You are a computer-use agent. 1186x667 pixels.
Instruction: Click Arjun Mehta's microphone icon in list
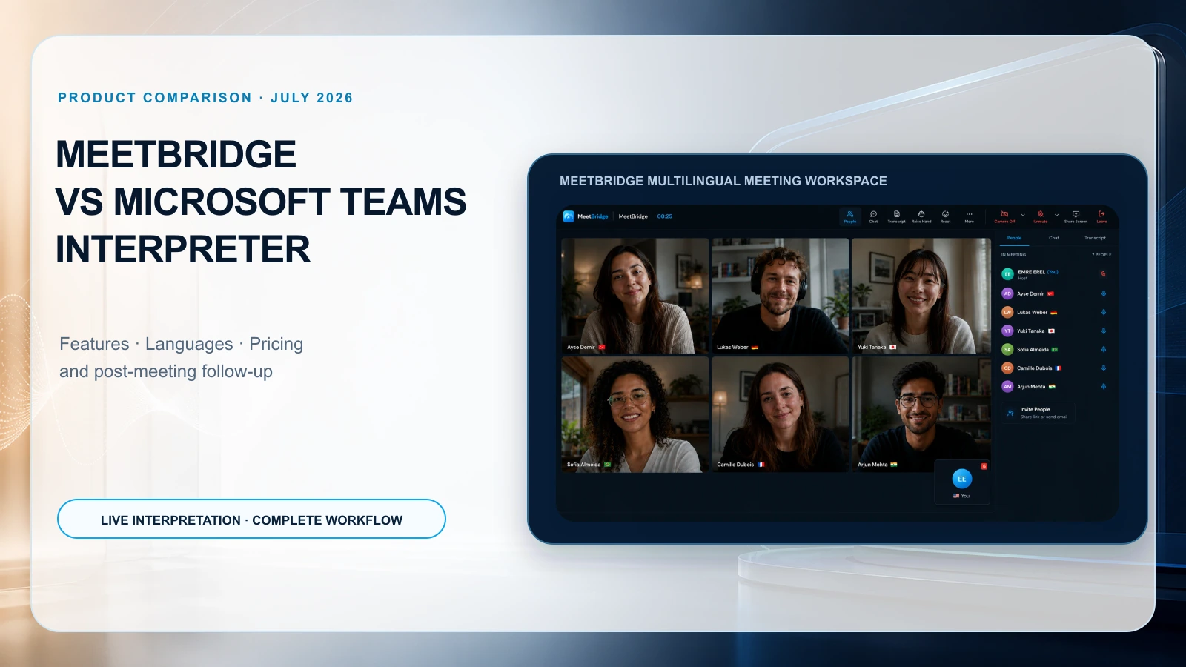click(1103, 386)
